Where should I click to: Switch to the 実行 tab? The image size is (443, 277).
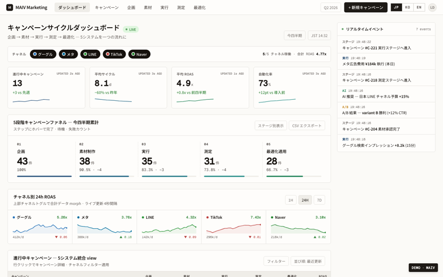pyautogui.click(x=164, y=7)
